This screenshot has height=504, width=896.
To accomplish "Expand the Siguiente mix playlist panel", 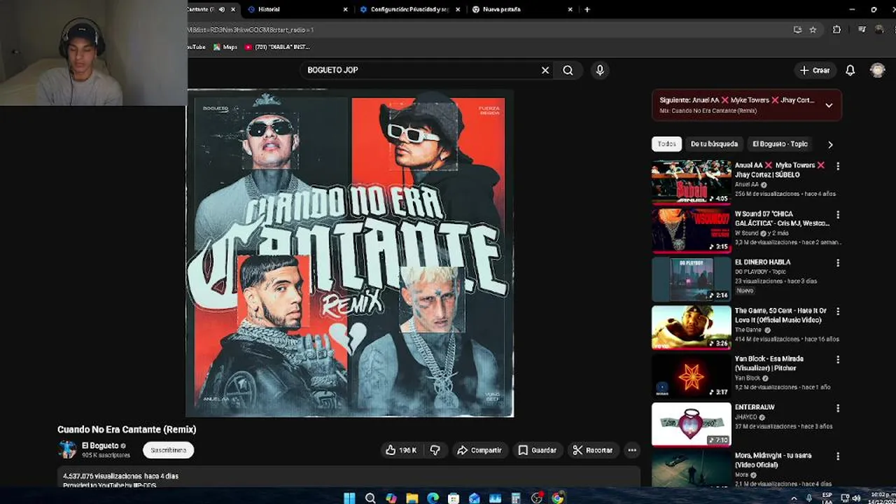I will 829,105.
